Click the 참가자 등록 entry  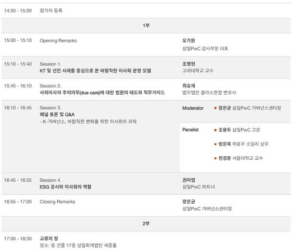(x=51, y=10)
